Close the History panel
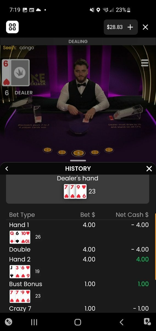Screen dimensions: 156x331 (149, 169)
